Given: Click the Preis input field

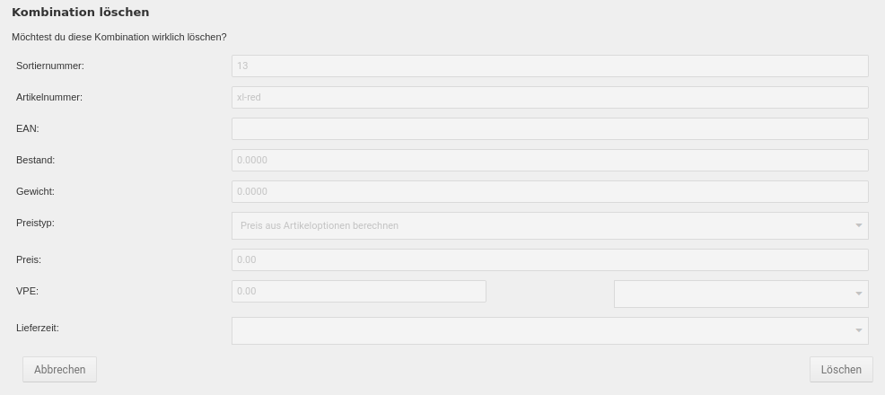Looking at the screenshot, I should click(549, 259).
